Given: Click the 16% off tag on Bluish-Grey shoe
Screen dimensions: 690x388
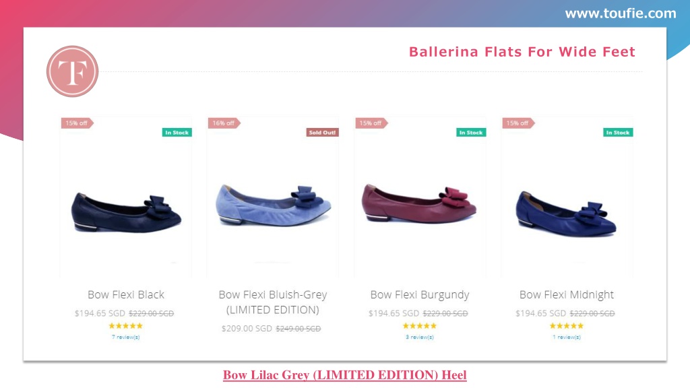Looking at the screenshot, I should point(224,123).
